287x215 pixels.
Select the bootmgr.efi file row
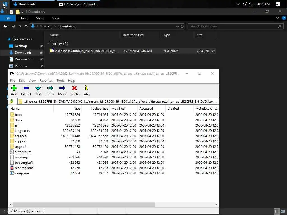[113, 163]
